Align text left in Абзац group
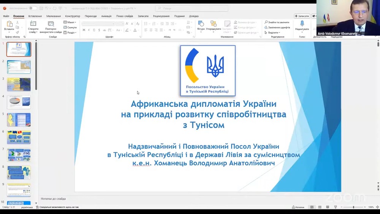This screenshot has height=214, width=380. point(146,30)
